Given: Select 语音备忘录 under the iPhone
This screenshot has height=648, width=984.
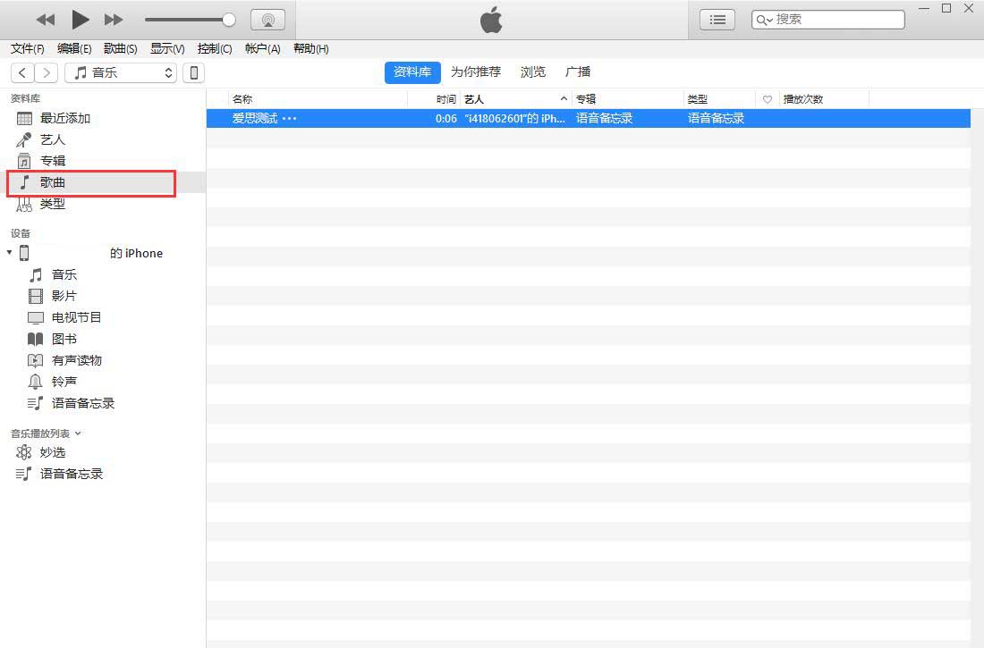Looking at the screenshot, I should (80, 403).
